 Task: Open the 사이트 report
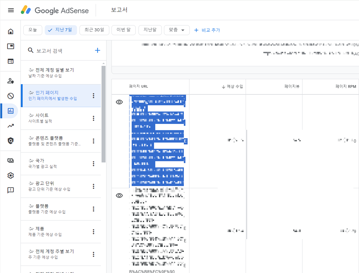click(x=61, y=118)
